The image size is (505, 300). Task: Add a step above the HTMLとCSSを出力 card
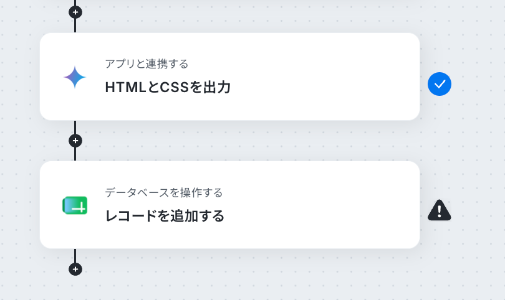[75, 12]
